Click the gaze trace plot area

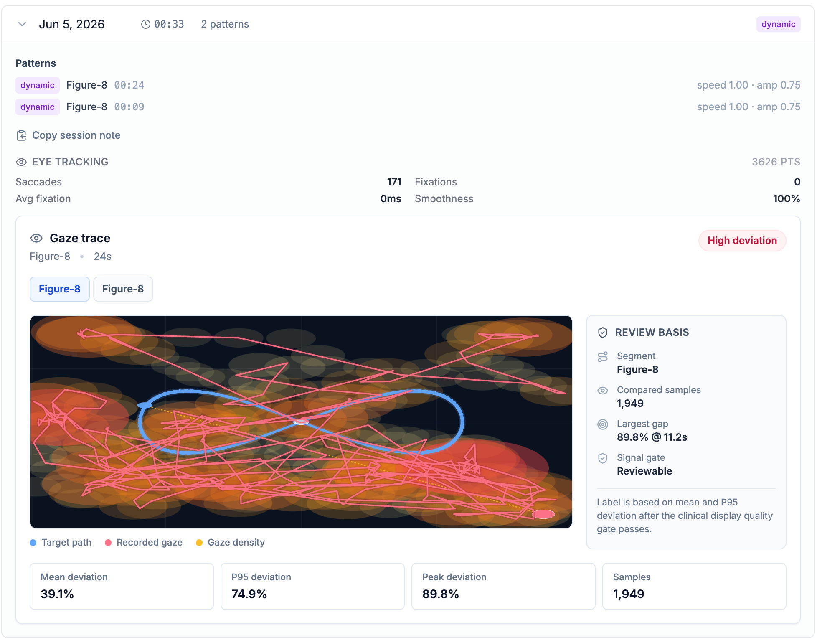pyautogui.click(x=301, y=422)
